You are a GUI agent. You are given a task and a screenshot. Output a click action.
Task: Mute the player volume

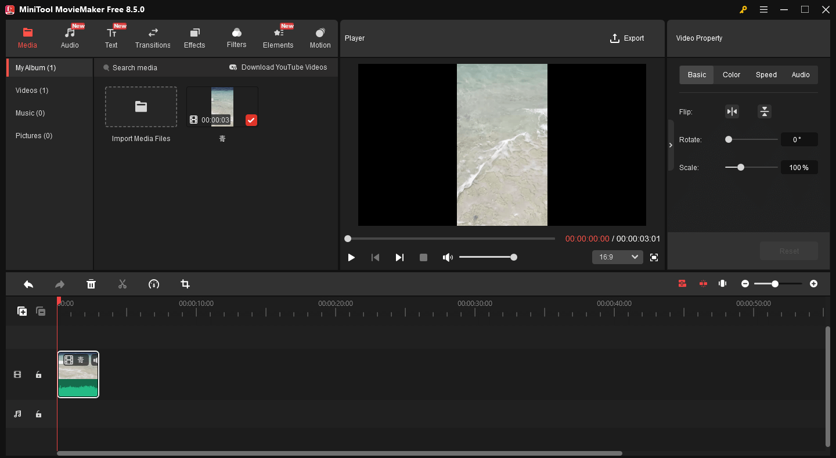(448, 257)
